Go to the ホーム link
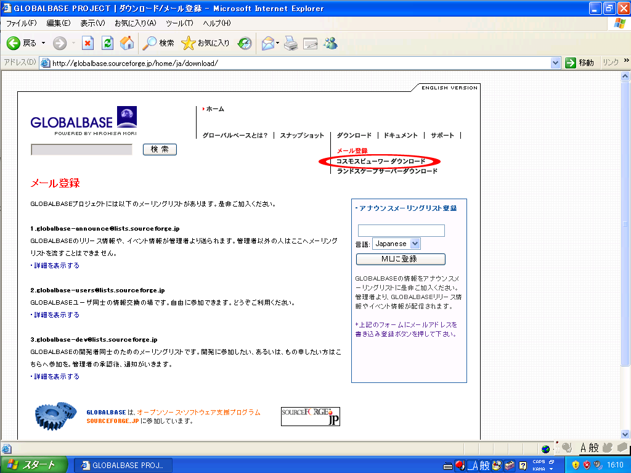This screenshot has height=473, width=631. coord(215,109)
